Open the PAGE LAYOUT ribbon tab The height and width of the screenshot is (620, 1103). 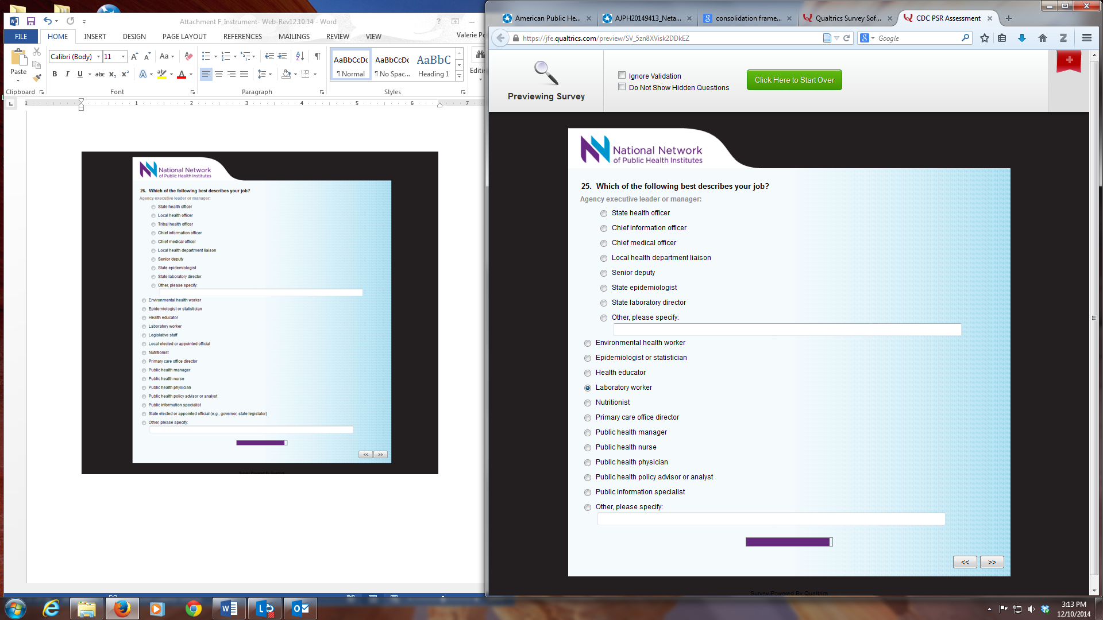tap(184, 36)
